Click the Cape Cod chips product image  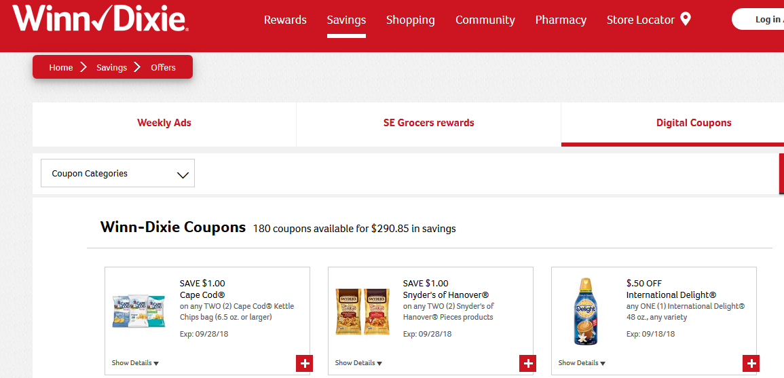point(138,311)
